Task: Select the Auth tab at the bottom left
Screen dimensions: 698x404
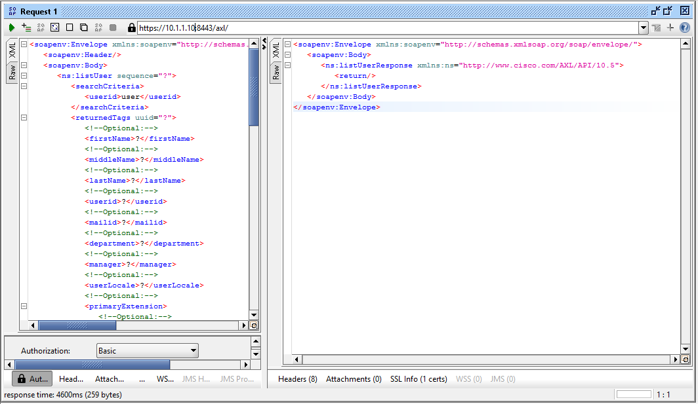Action: click(x=31, y=378)
